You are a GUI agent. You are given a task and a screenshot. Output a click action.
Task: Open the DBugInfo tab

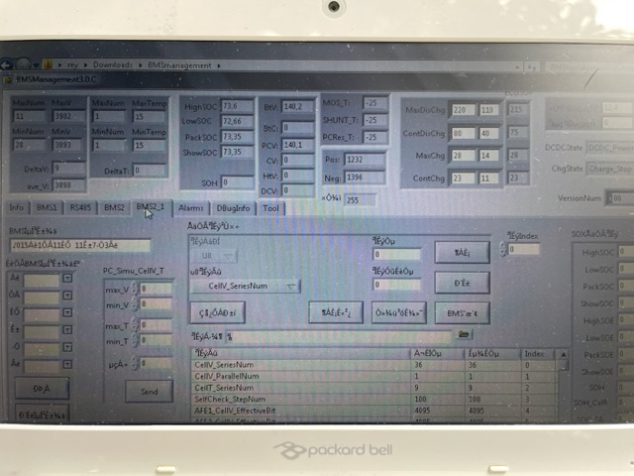pos(233,208)
